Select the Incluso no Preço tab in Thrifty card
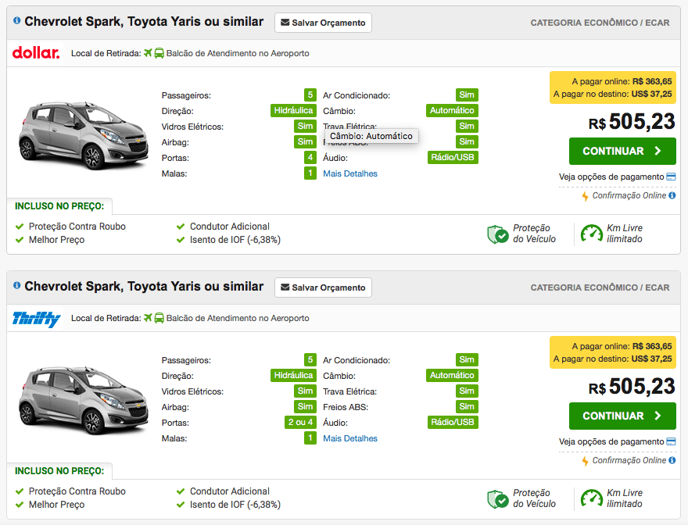The height and width of the screenshot is (525, 688). tap(59, 471)
